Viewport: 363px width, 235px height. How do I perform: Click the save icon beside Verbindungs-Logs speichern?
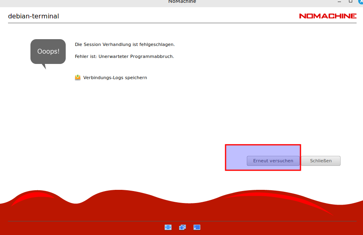[x=78, y=78]
